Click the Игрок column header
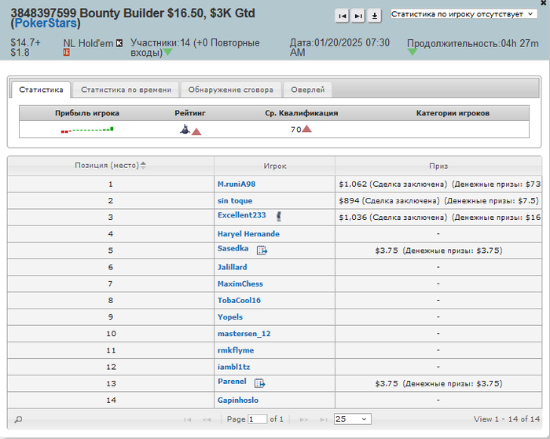550x439 pixels. click(275, 166)
